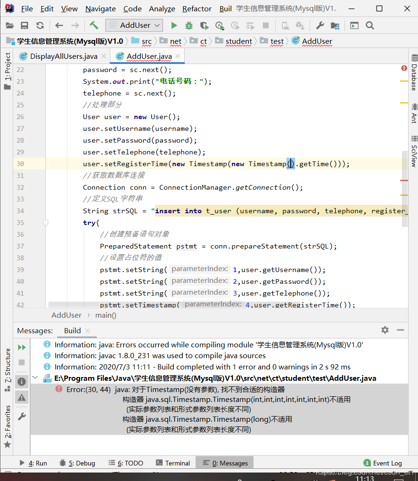Toggle information messages filter icon
The width and height of the screenshot is (418, 481).
click(x=22, y=382)
